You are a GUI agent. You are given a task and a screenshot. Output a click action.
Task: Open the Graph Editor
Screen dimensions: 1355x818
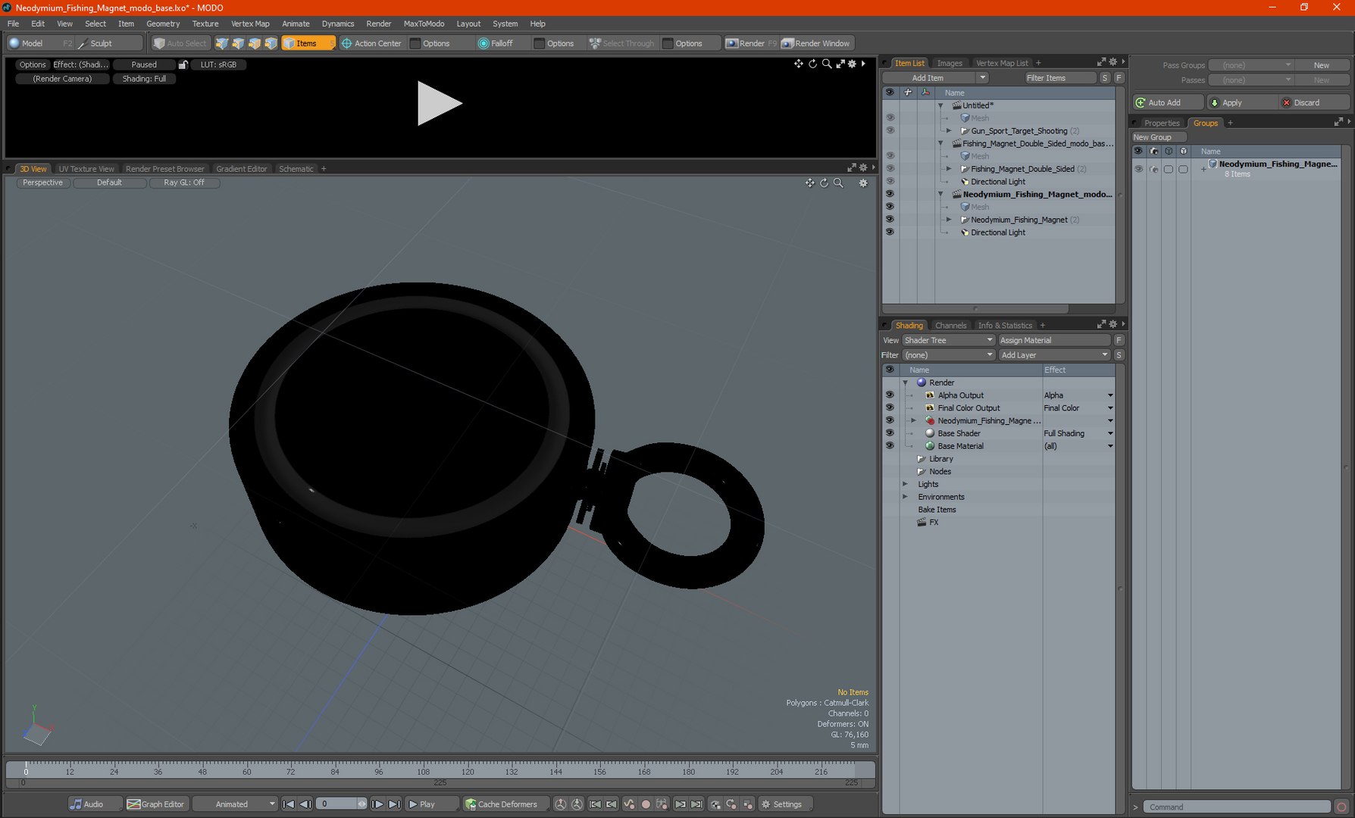click(x=156, y=804)
